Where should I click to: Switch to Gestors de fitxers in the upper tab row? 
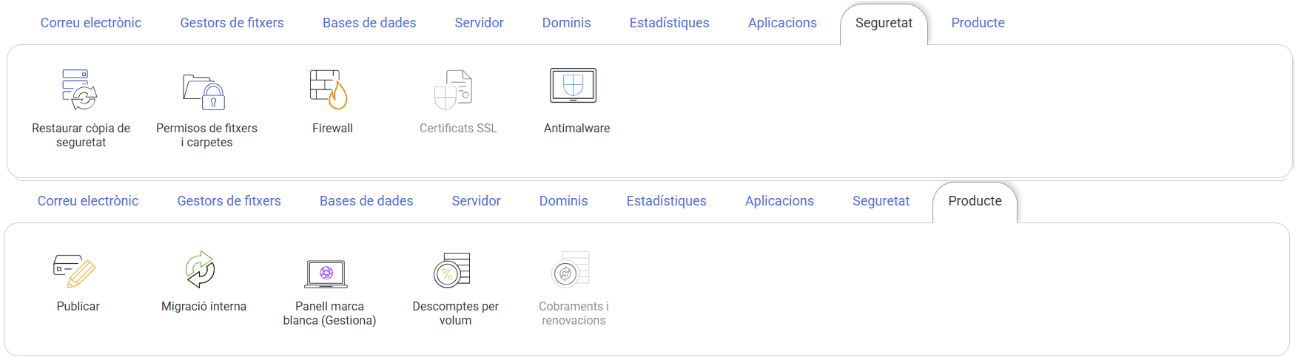(232, 23)
